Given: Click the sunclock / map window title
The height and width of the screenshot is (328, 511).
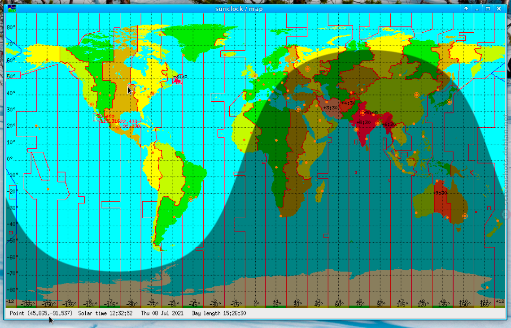Looking at the screenshot, I should click(x=239, y=9).
